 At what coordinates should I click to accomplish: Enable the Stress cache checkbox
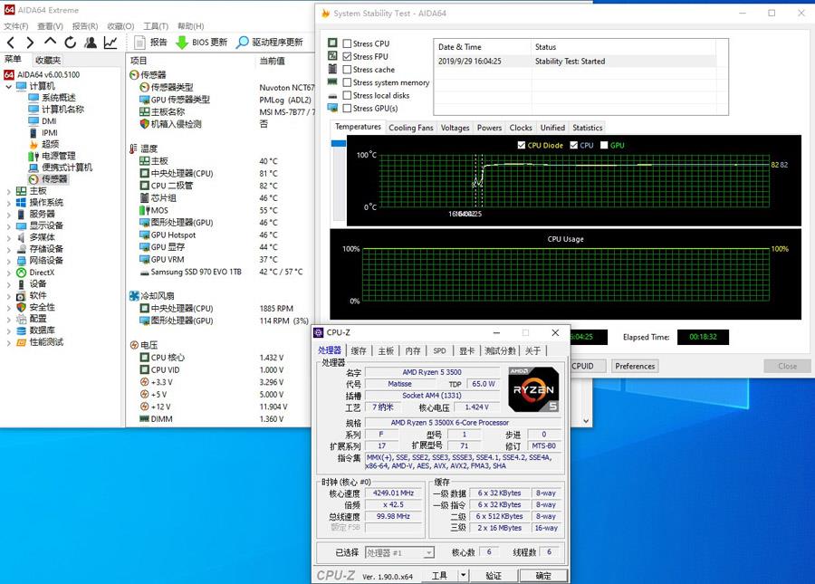pos(347,70)
